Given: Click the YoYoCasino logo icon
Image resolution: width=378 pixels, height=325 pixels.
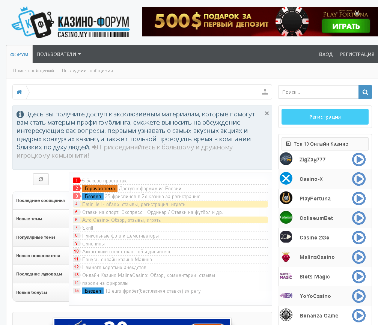Looking at the screenshot, I should pos(286,296).
